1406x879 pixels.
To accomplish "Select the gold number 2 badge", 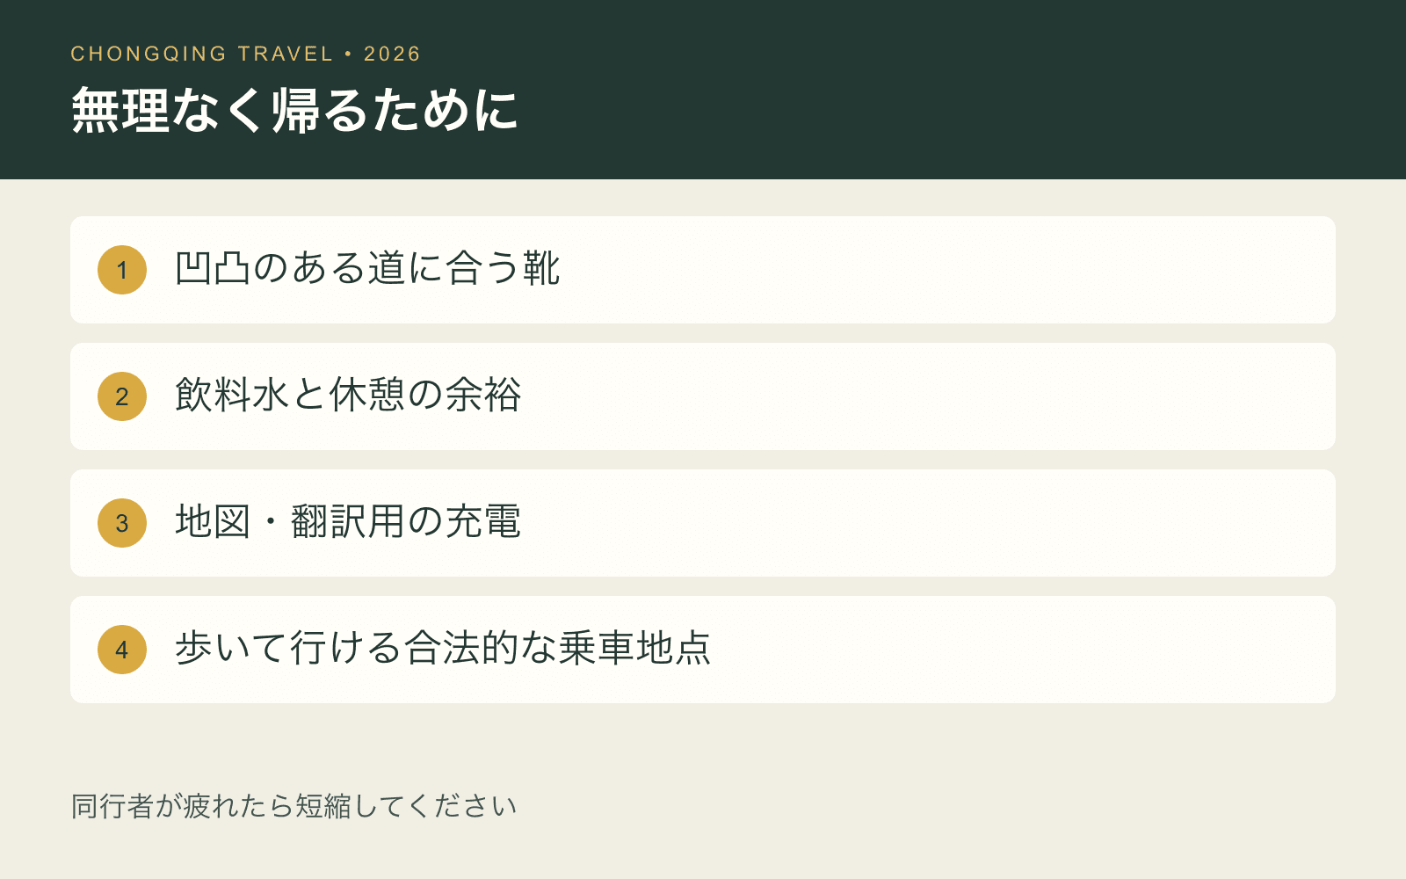I will tap(122, 396).
